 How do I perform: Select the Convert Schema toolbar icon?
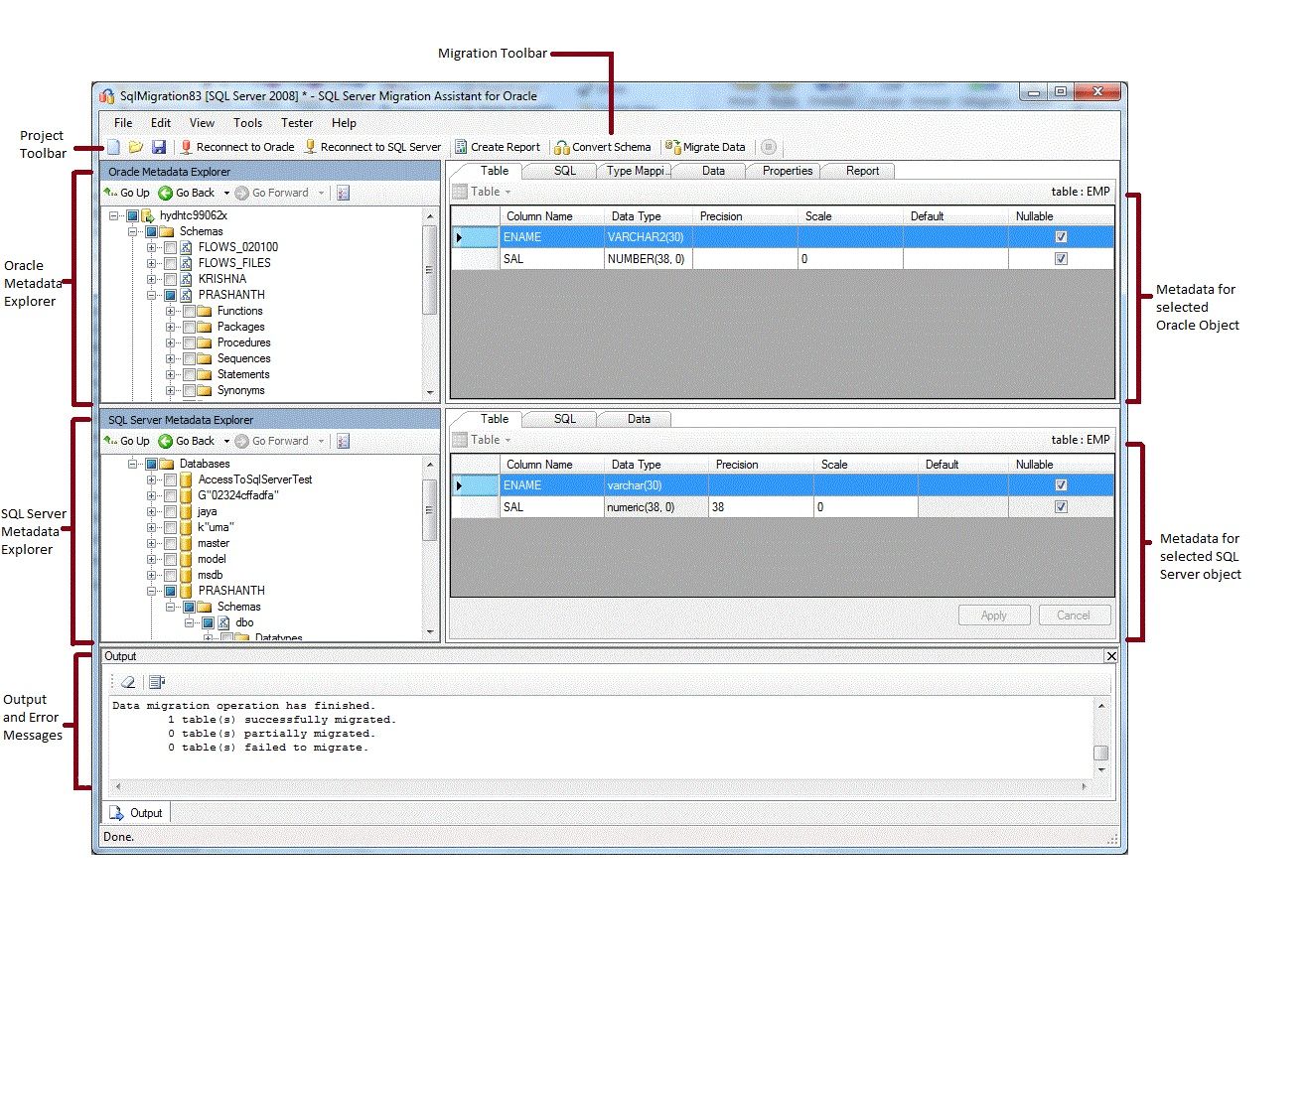click(x=563, y=146)
